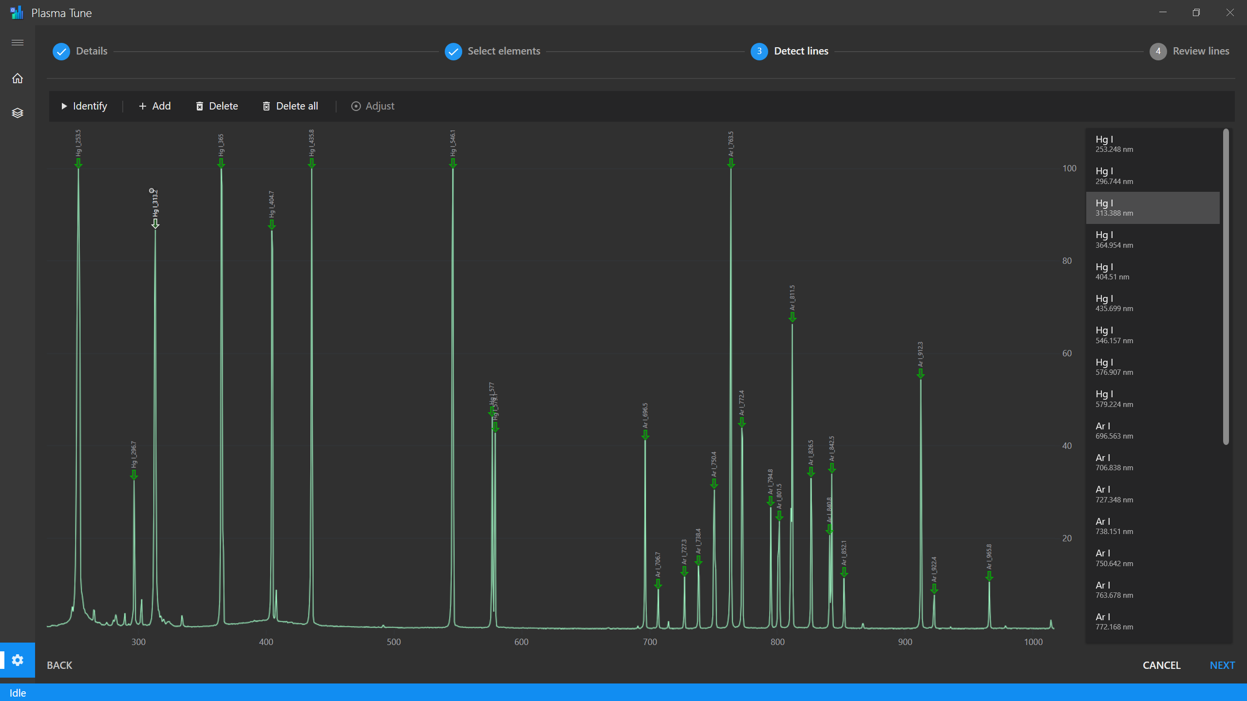Select Ar I 727.348 nm in list

[x=1153, y=494]
